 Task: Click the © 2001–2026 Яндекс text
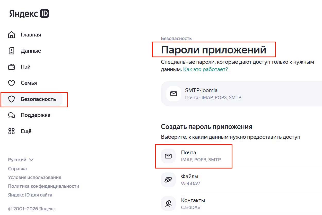[31, 209]
